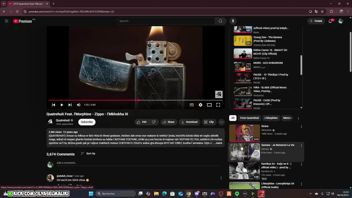352x198 pixels.
Task: Open the Sort by comments dropdown
Action: click(88, 153)
